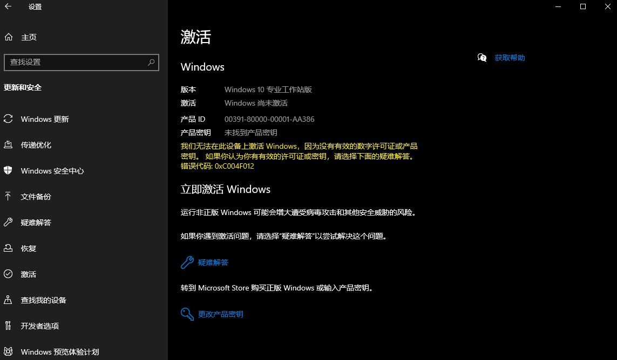Click the 恢复 recovery icon in sidebar
617x360 pixels.
(x=8, y=248)
